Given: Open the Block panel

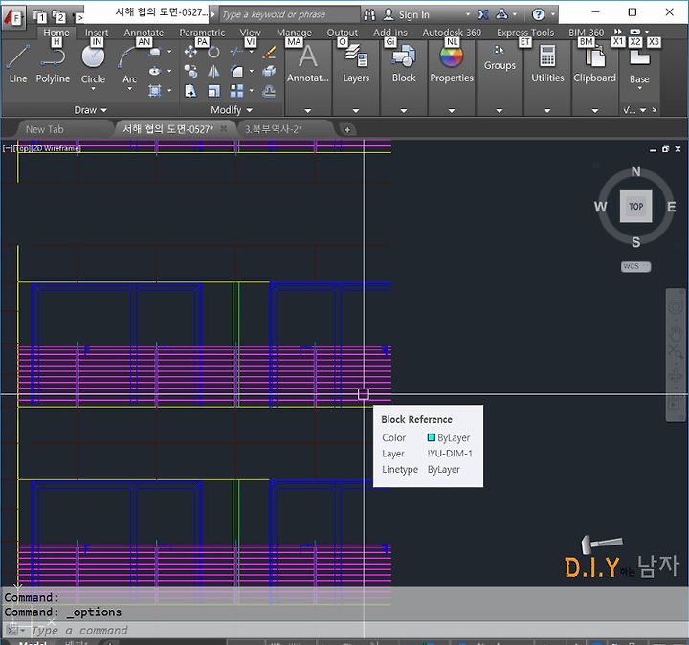Looking at the screenshot, I should (404, 64).
